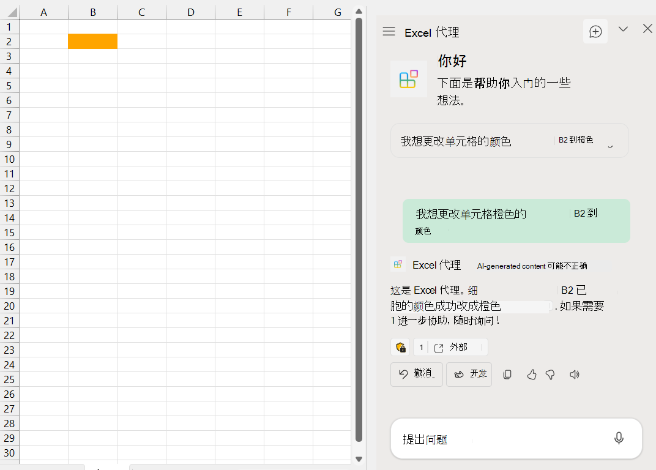This screenshot has height=470, width=656.
Task: Select row 10 header
Action: coord(9,159)
